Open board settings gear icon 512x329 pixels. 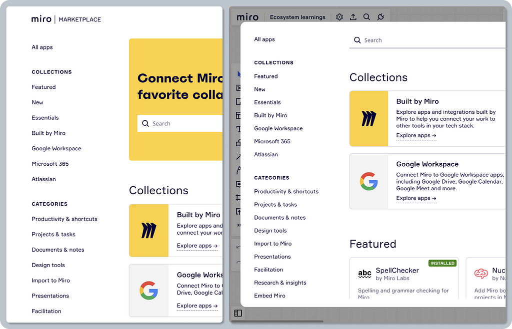click(339, 17)
